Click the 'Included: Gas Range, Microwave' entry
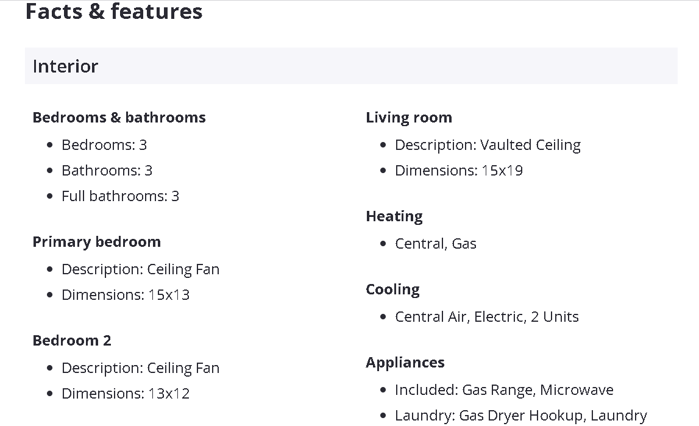Image resolution: width=699 pixels, height=426 pixels. coord(504,390)
